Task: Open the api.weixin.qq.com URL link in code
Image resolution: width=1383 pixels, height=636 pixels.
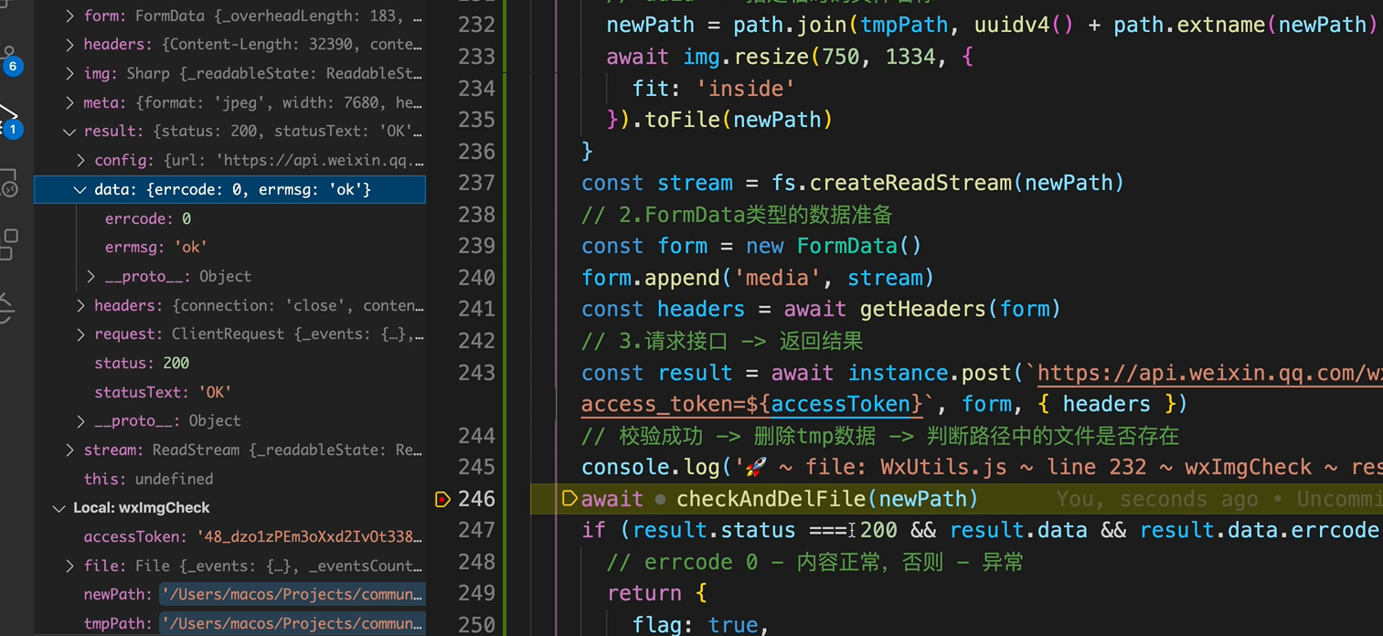Action: (x=1207, y=373)
